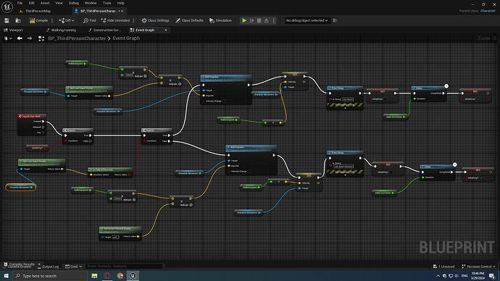Open the Walking/running graph tab

pos(61,30)
